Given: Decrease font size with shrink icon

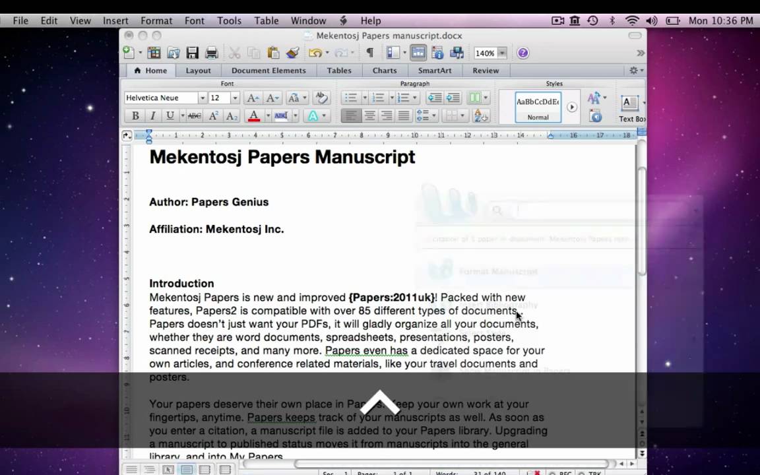Looking at the screenshot, I should tap(272, 98).
